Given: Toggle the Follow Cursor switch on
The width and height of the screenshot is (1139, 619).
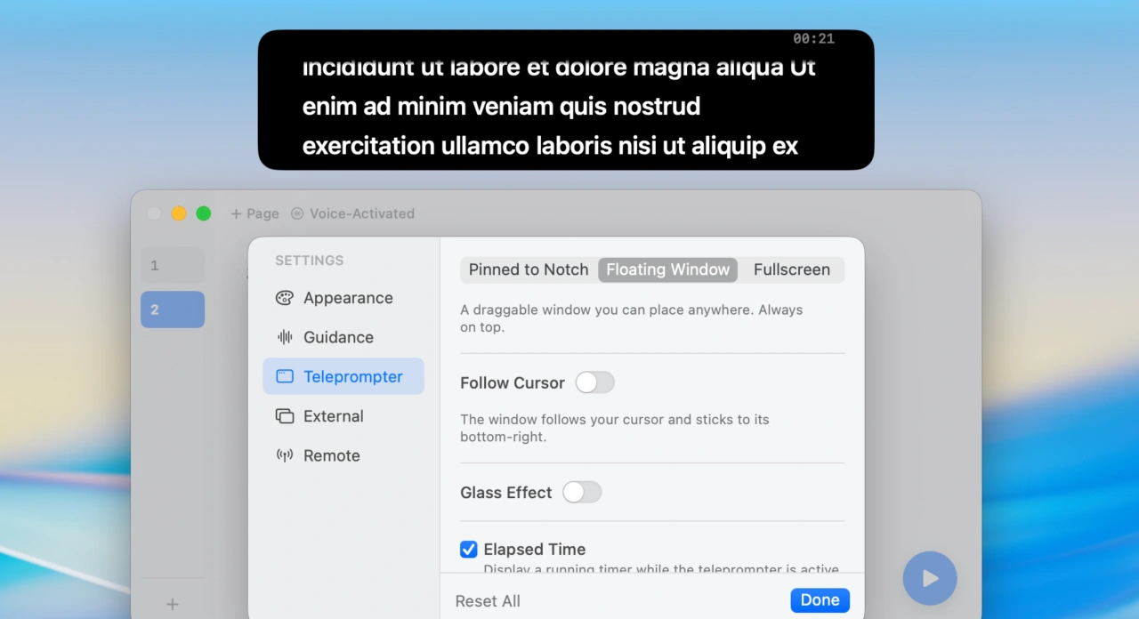Looking at the screenshot, I should pyautogui.click(x=594, y=382).
